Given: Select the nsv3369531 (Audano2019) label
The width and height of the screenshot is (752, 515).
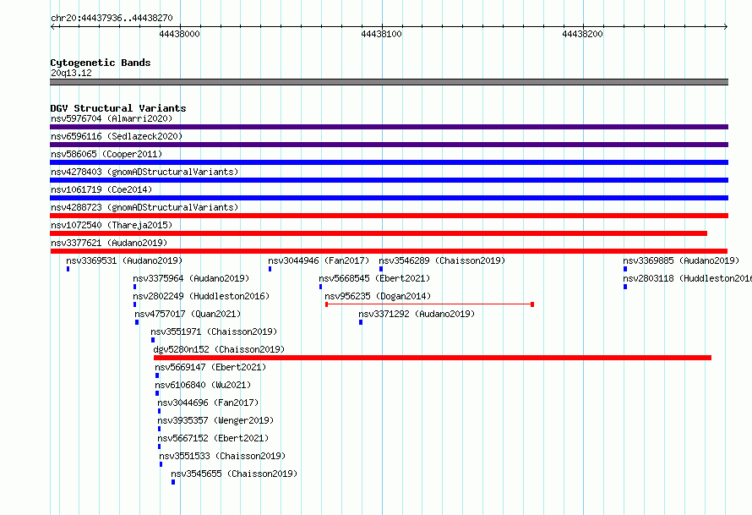Looking at the screenshot, I should [124, 260].
